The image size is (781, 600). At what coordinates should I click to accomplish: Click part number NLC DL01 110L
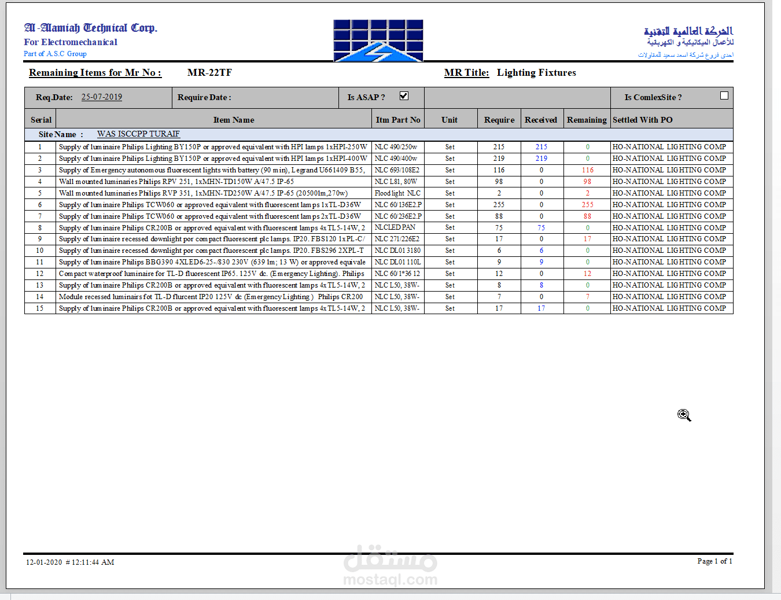[x=397, y=262]
